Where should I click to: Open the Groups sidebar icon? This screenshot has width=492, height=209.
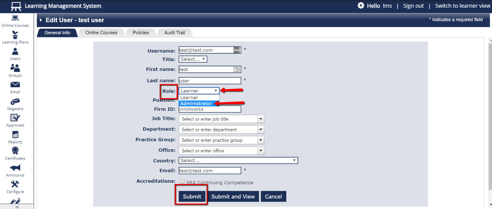coord(15,71)
